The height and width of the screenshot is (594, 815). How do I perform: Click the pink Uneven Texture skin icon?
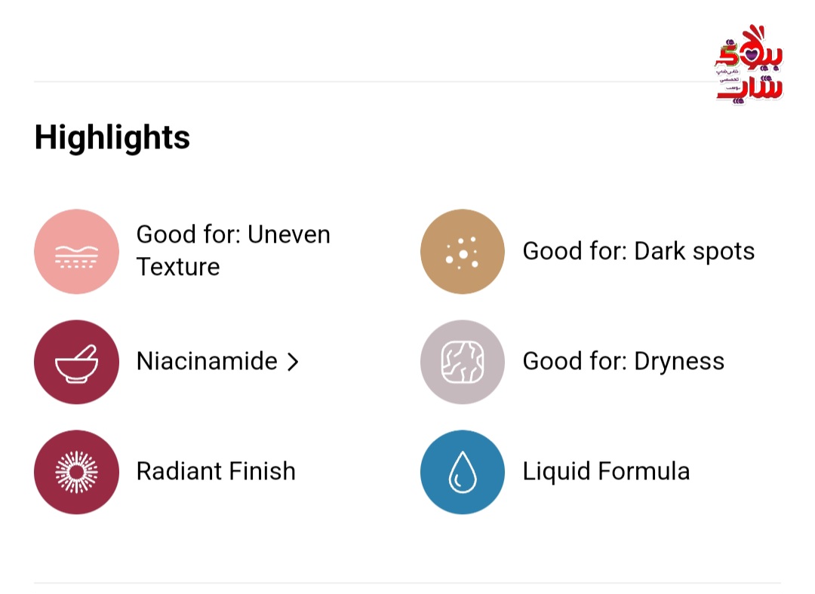[x=76, y=251]
